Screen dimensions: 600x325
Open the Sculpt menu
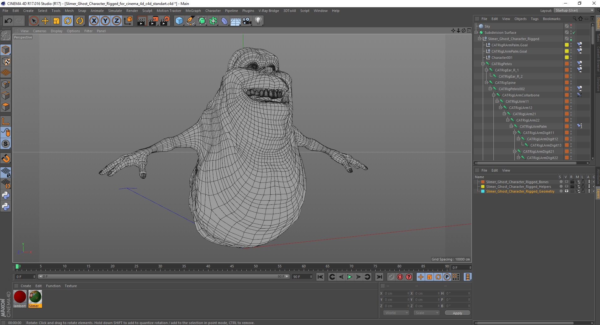coord(147,11)
